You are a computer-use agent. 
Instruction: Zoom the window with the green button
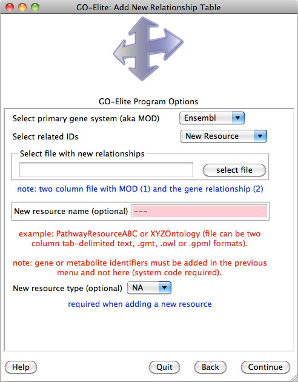click(x=35, y=7)
